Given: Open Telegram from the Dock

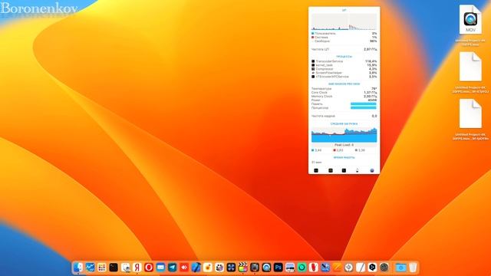Looking at the screenshot, I should coord(172,268).
